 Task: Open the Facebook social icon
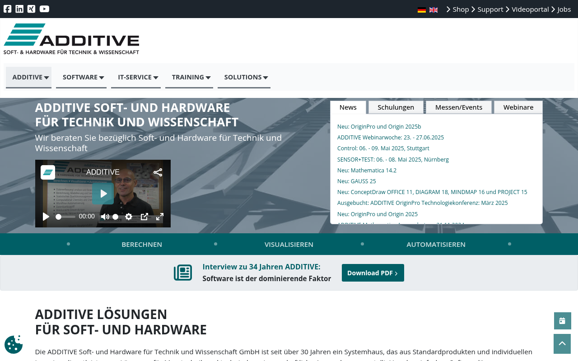(7, 9)
